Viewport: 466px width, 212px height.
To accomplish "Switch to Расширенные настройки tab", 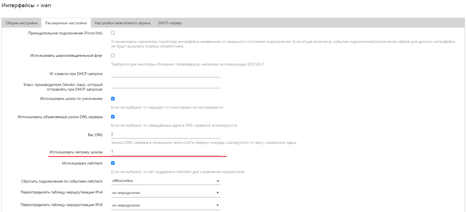I will click(66, 23).
